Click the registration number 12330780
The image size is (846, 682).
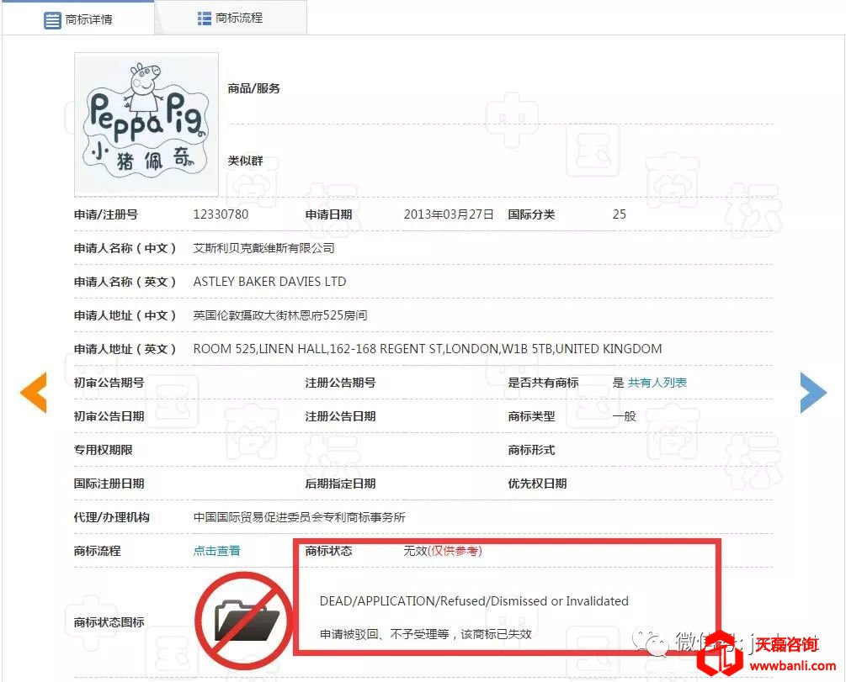pyautogui.click(x=221, y=214)
